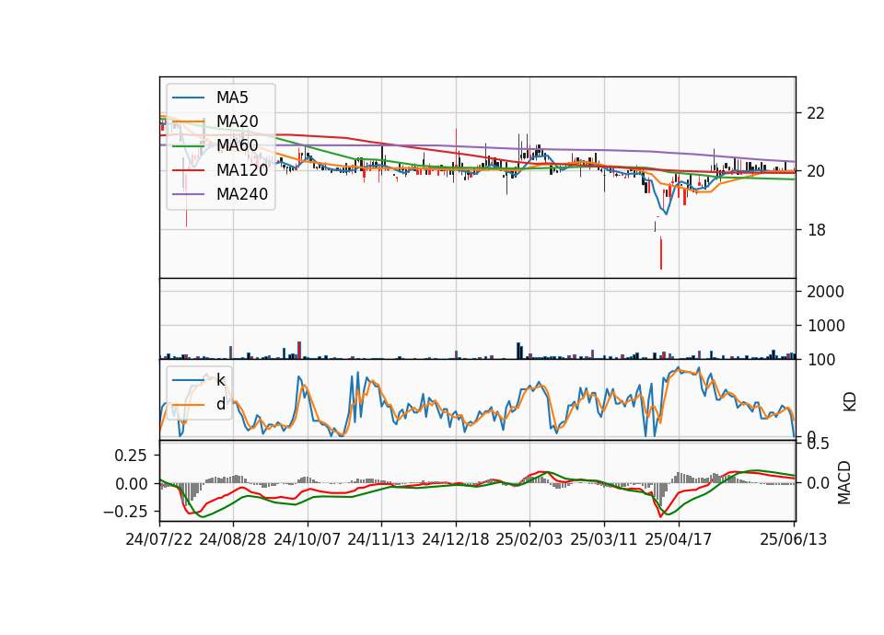Click the volume axis value 1000
Viewport: 884px width, 635px height.
click(x=825, y=326)
